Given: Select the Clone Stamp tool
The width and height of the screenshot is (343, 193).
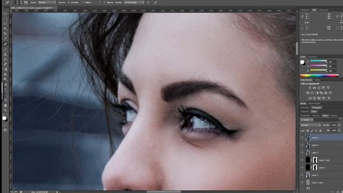Looking at the screenshot, I should pyautogui.click(x=5, y=54).
